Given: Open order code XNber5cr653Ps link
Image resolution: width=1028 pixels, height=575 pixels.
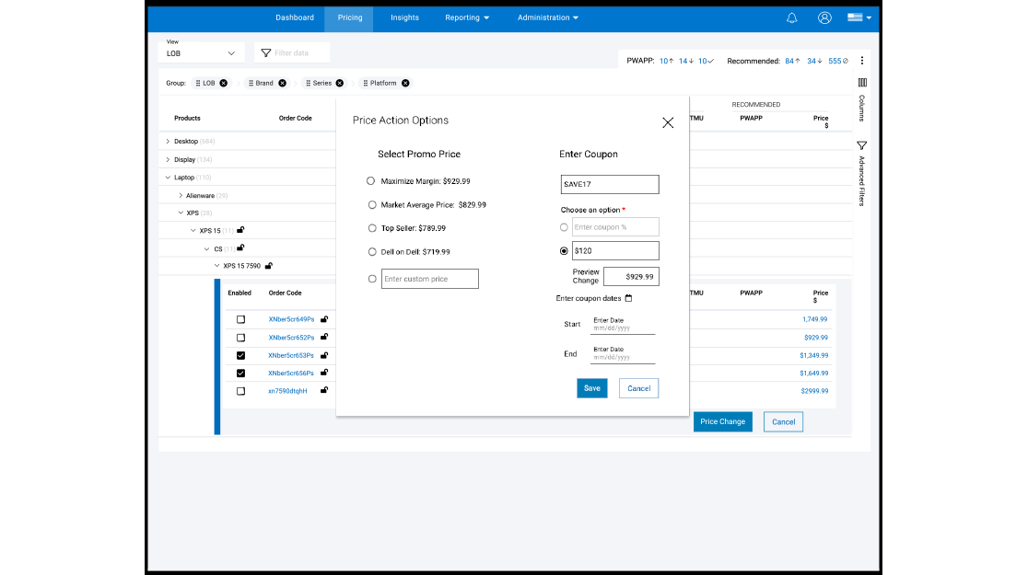Looking at the screenshot, I should (x=291, y=356).
